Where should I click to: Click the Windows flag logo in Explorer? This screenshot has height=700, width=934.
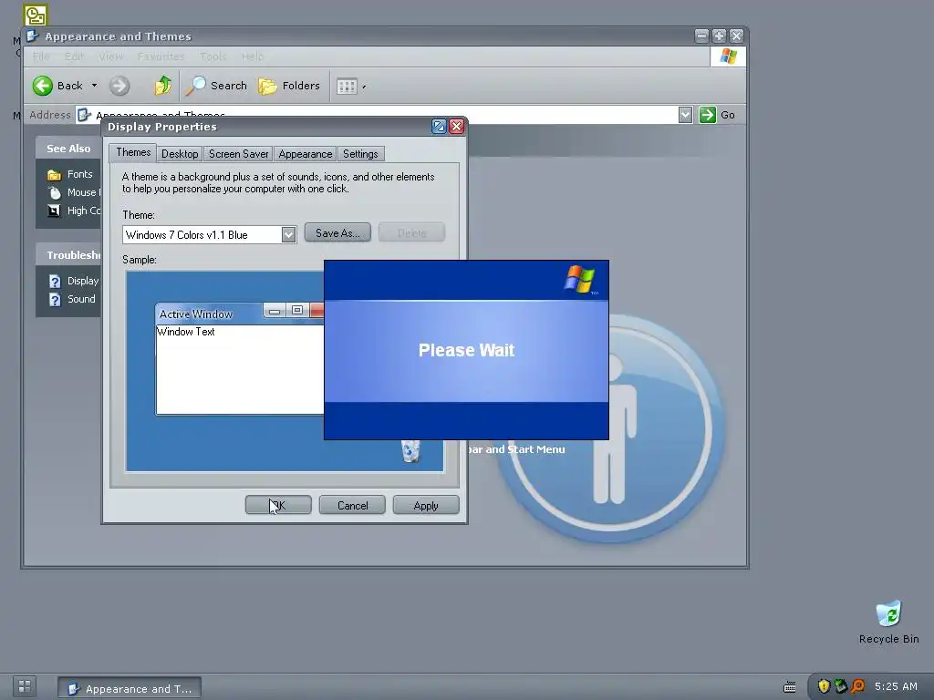pos(728,57)
